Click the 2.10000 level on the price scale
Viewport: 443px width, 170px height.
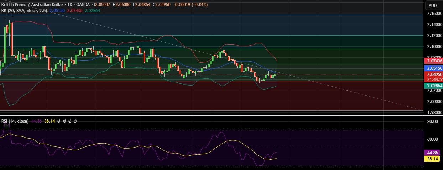[435, 47]
